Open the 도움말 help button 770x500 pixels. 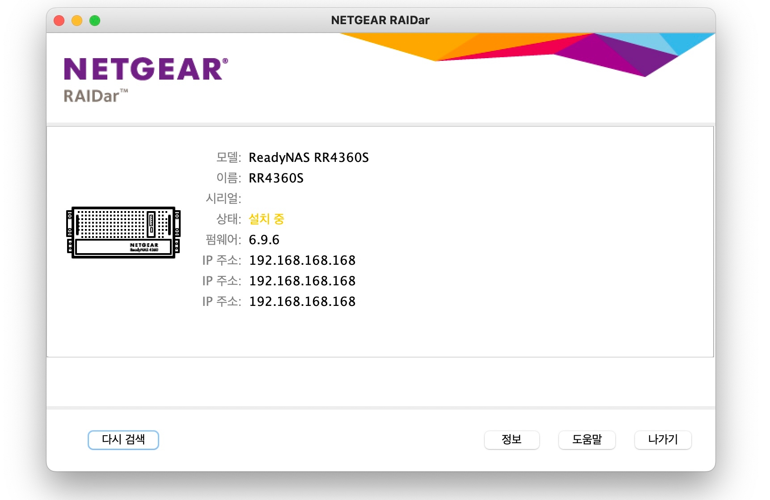pyautogui.click(x=587, y=440)
